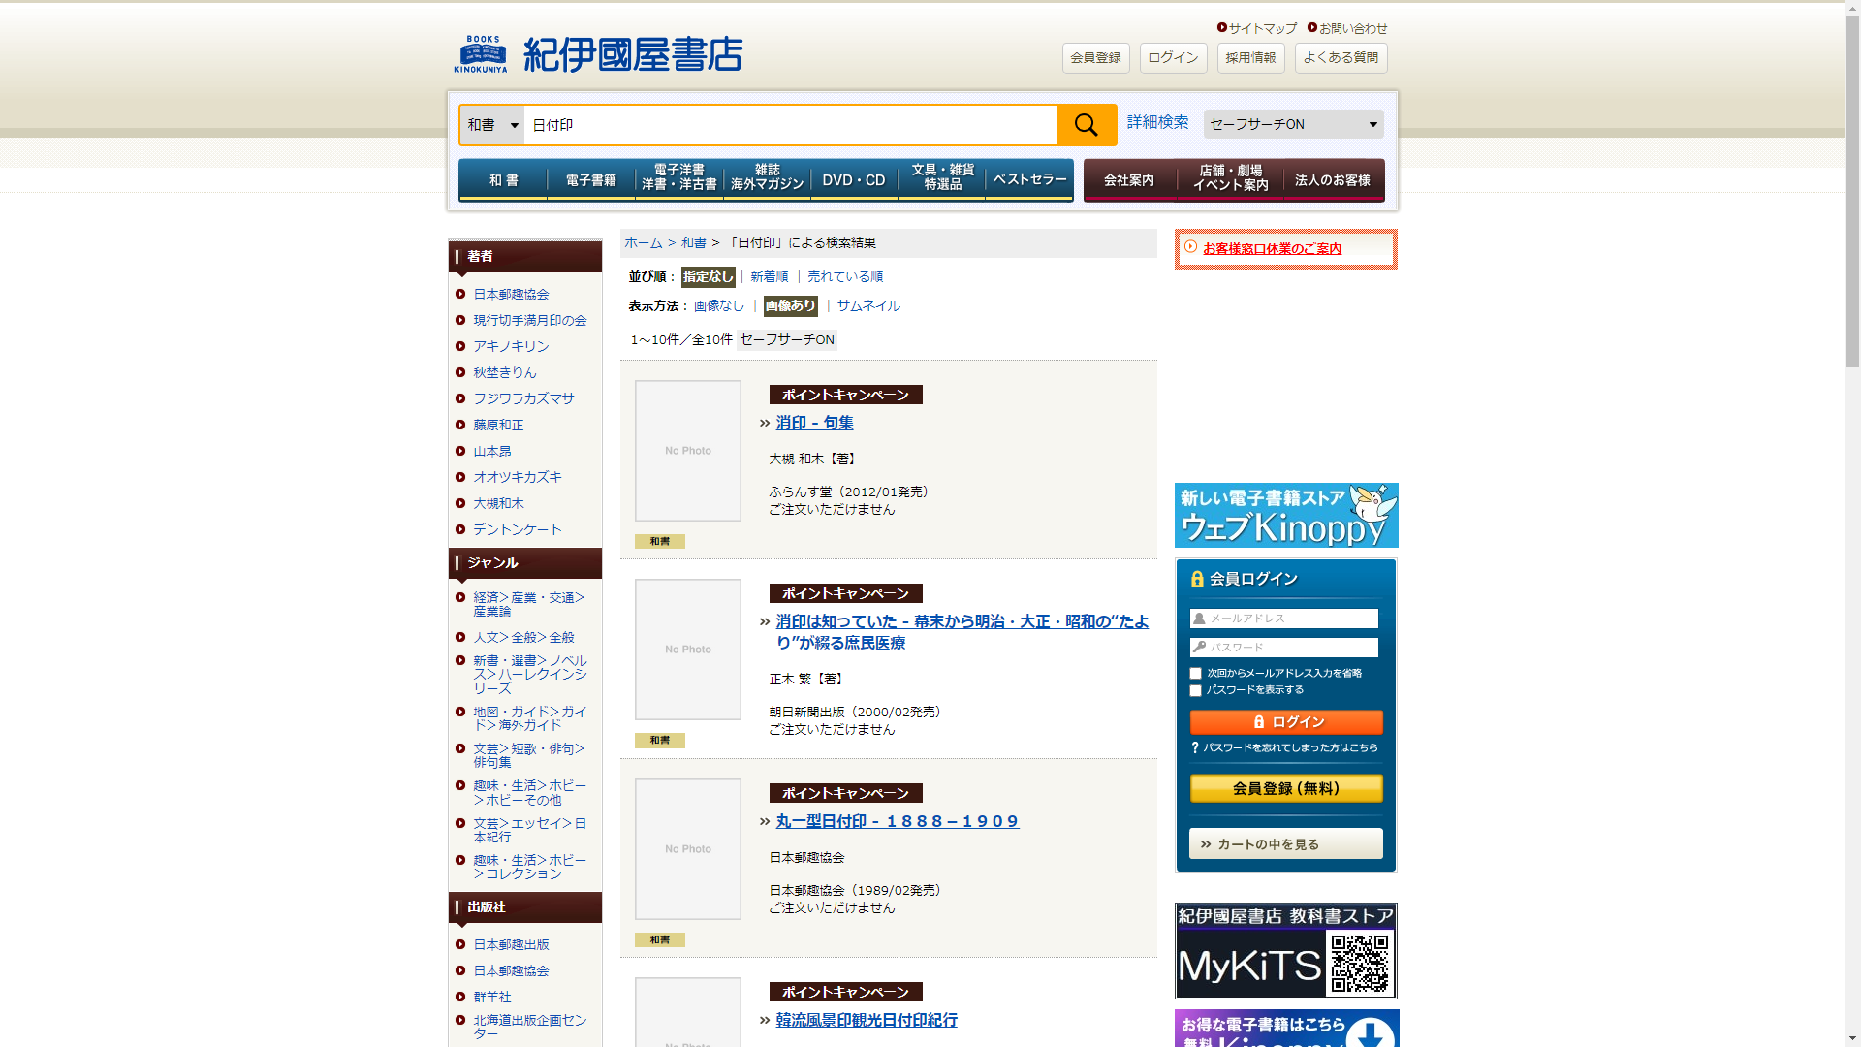This screenshot has height=1047, width=1861.
Task: Open the ベストセラー navigation tab
Action: click(x=1028, y=180)
